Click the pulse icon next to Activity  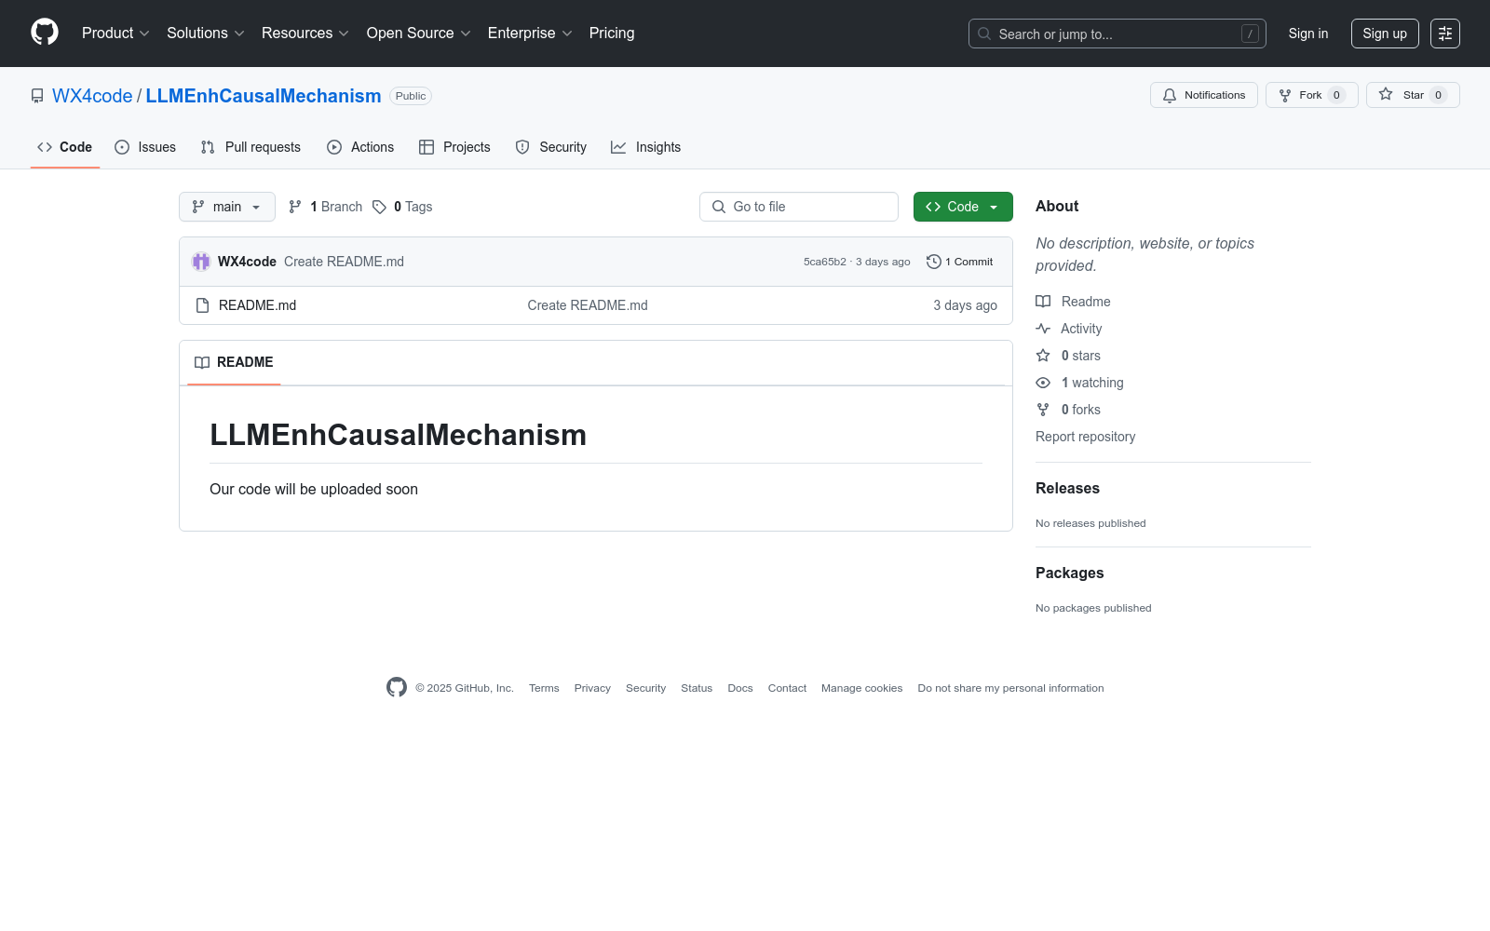coord(1043,329)
